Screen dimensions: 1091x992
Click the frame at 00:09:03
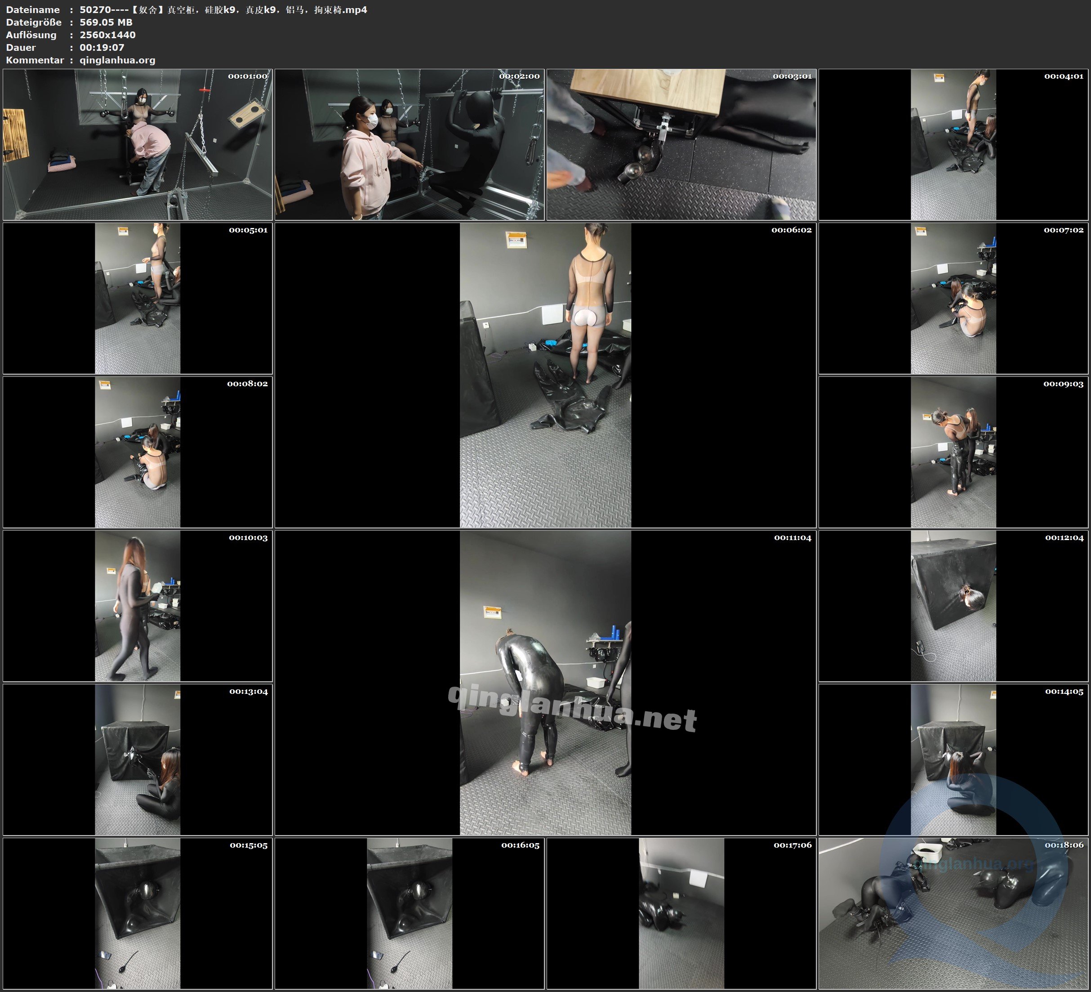coord(953,452)
